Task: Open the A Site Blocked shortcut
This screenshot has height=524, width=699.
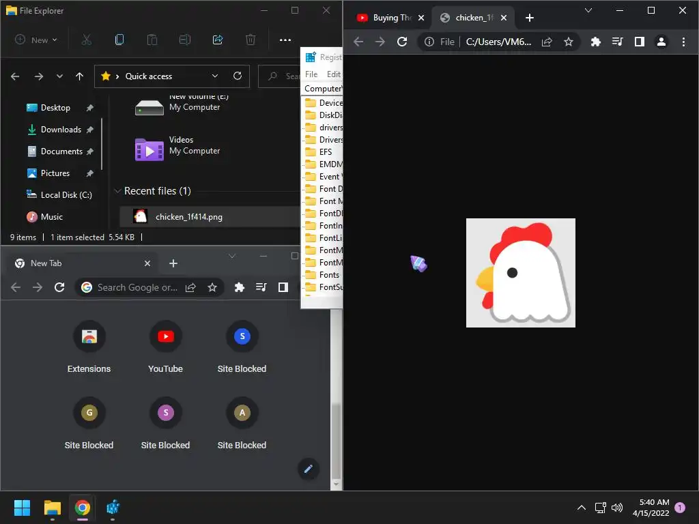Action: coord(242,424)
